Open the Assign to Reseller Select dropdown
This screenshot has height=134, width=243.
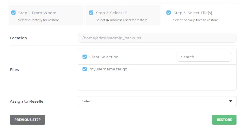click(x=157, y=101)
